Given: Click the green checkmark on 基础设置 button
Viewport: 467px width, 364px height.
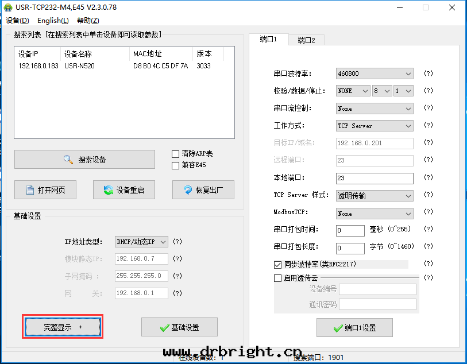Looking at the screenshot, I should 165,327.
